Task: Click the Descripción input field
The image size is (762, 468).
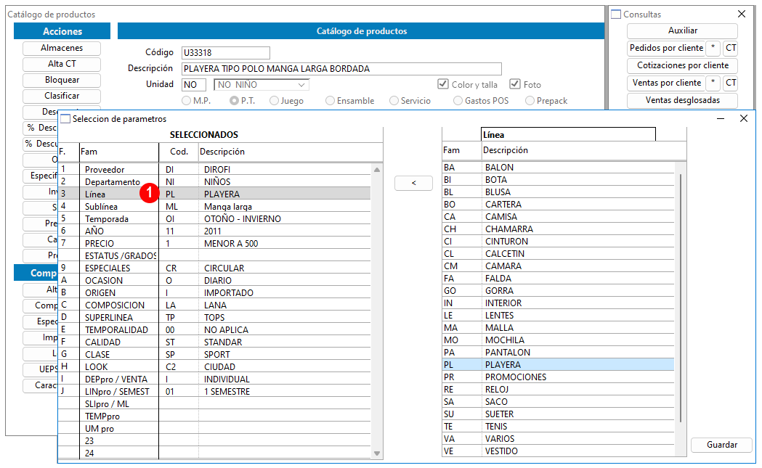Action: (x=341, y=68)
